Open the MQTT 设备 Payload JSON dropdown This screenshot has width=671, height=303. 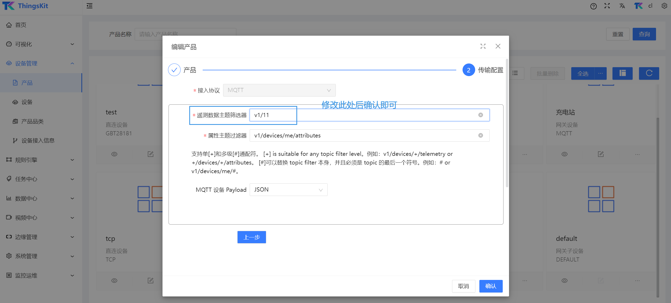[288, 190]
